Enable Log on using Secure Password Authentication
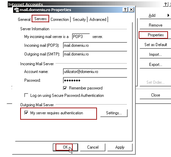Screen dimensions: 171x157 click(26, 95)
